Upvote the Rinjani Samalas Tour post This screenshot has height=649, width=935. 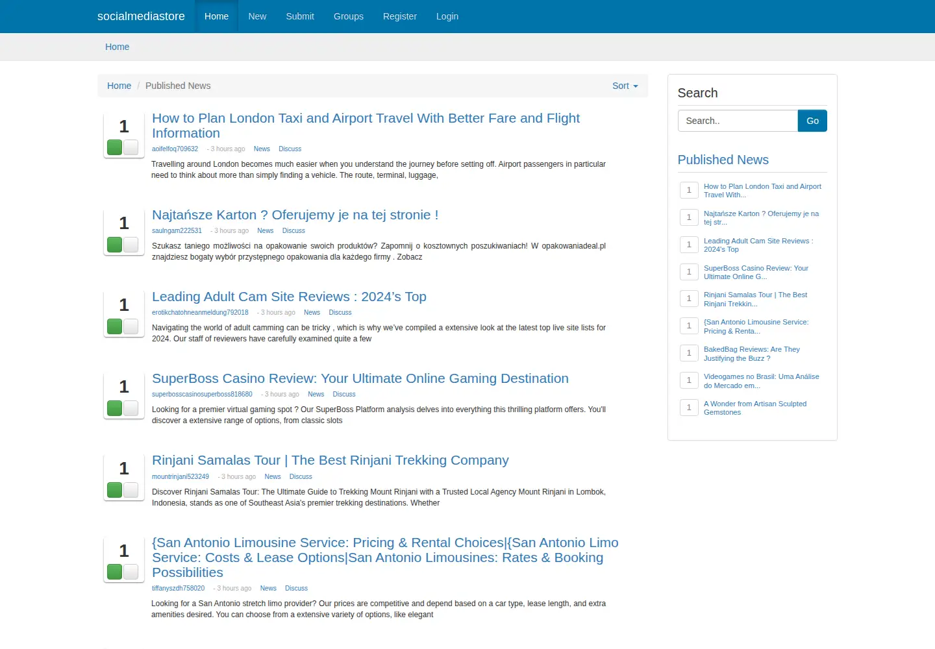point(115,490)
